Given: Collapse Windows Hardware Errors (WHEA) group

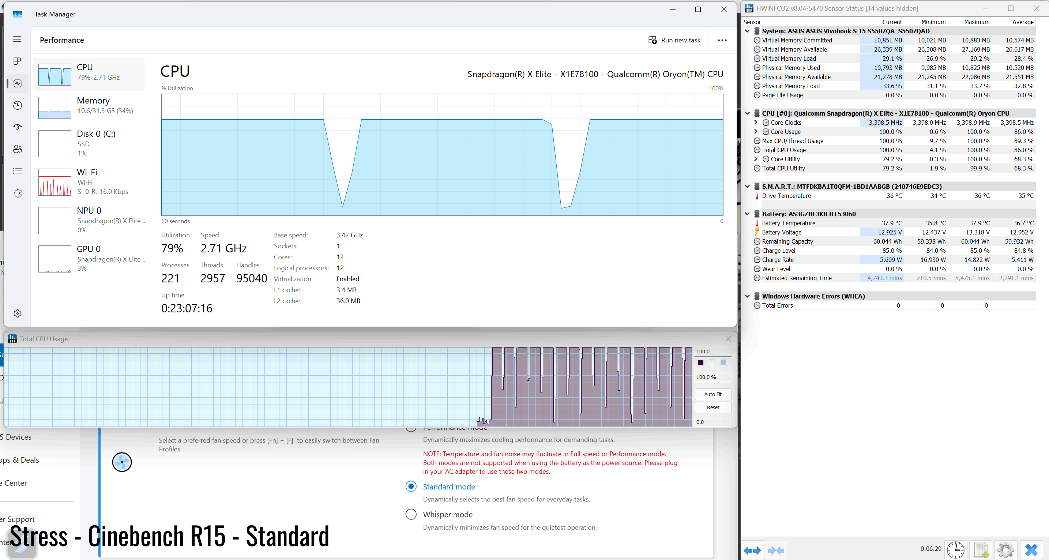Looking at the screenshot, I should point(747,296).
